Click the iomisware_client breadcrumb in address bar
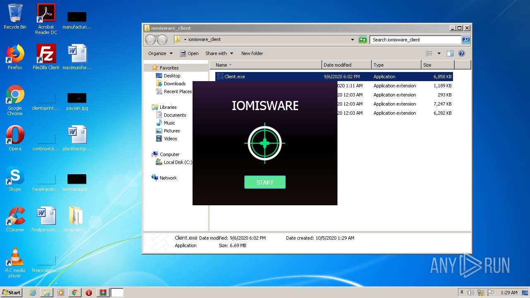 click(205, 40)
